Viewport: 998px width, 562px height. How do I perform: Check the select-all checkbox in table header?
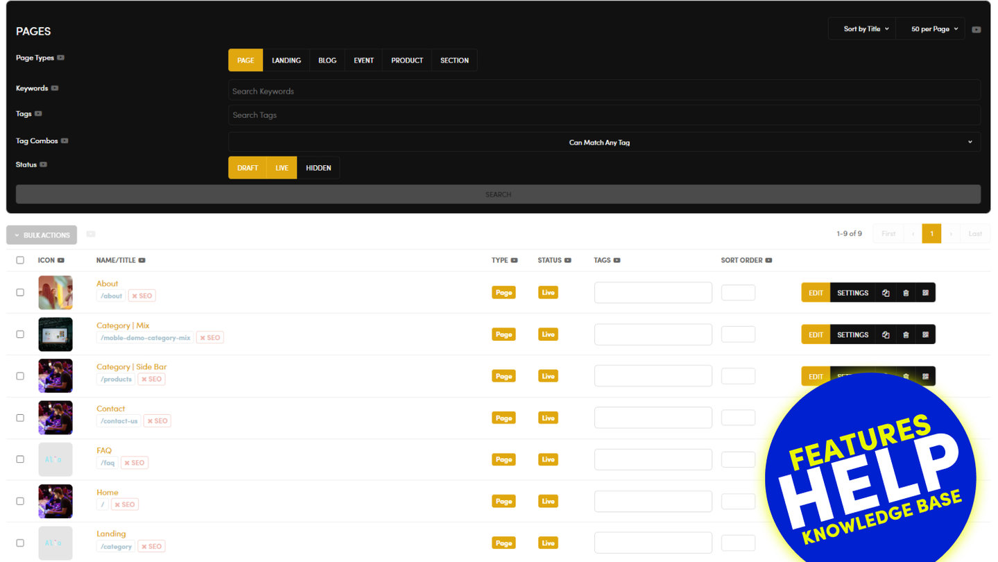[20, 260]
